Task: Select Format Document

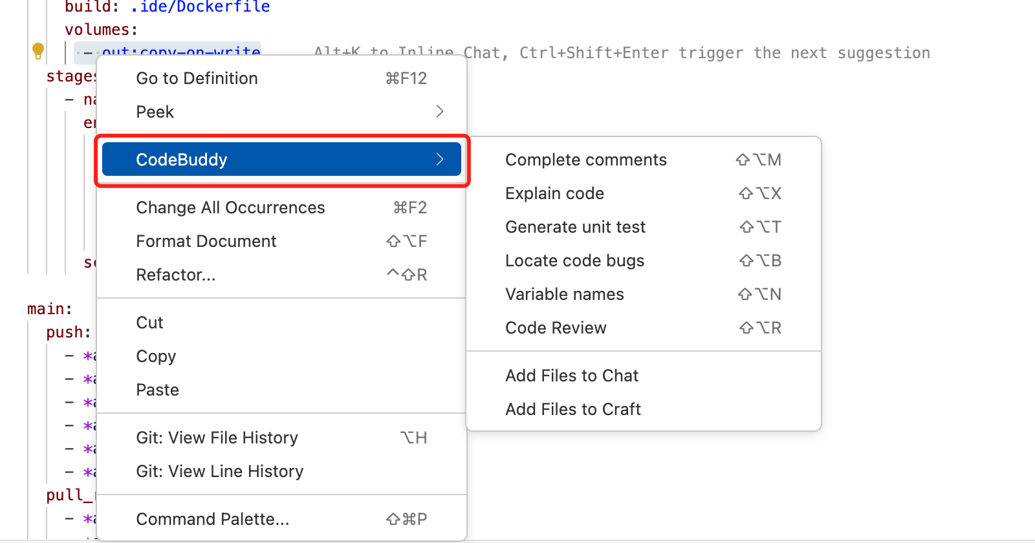Action: click(x=281, y=241)
